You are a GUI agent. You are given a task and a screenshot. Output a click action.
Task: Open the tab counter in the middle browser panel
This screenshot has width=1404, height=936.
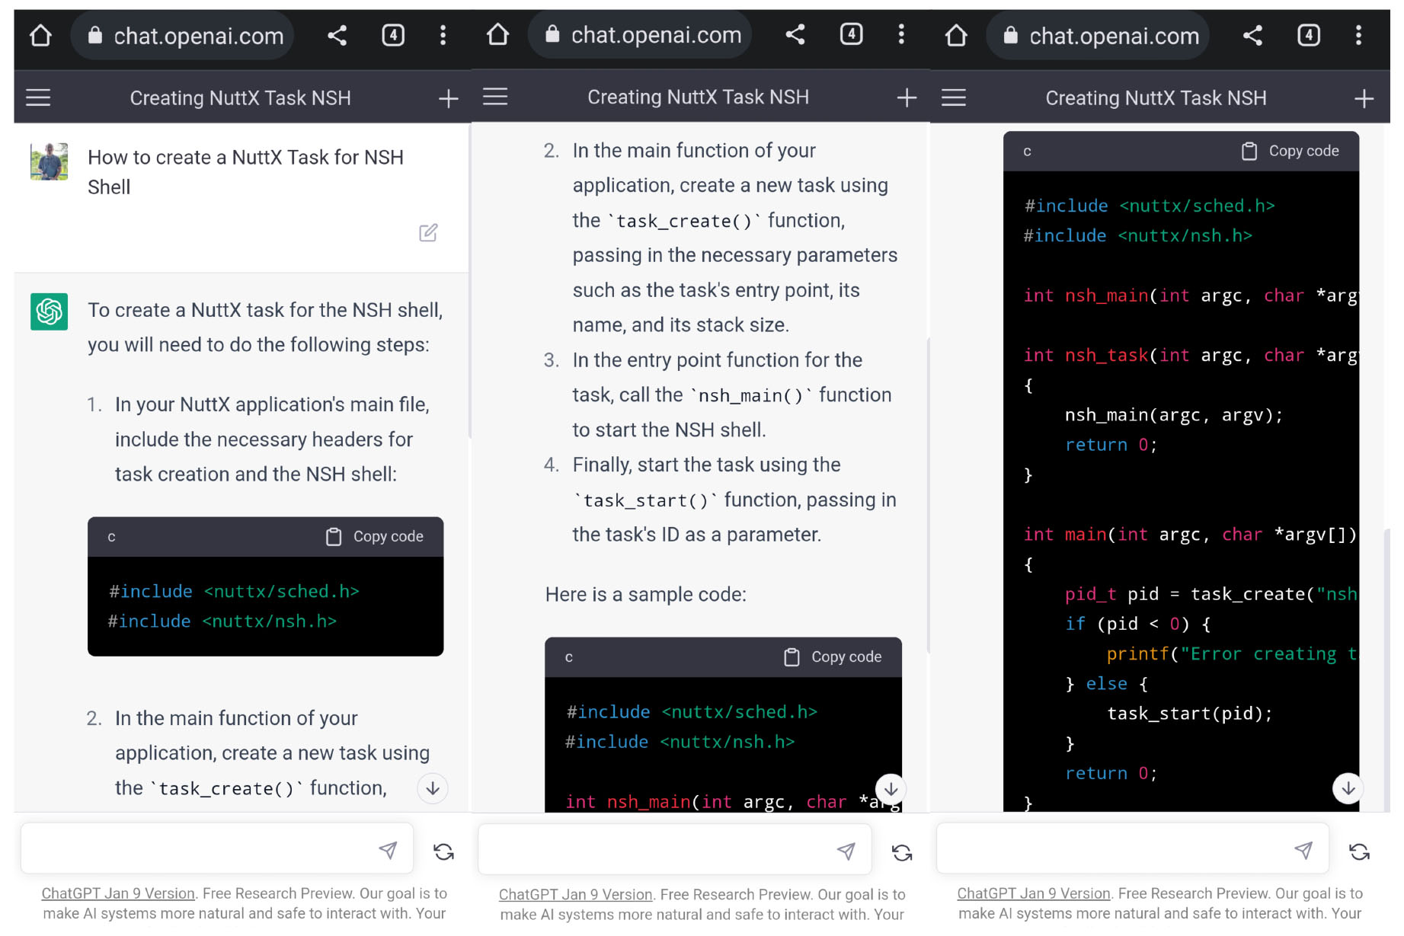(851, 34)
